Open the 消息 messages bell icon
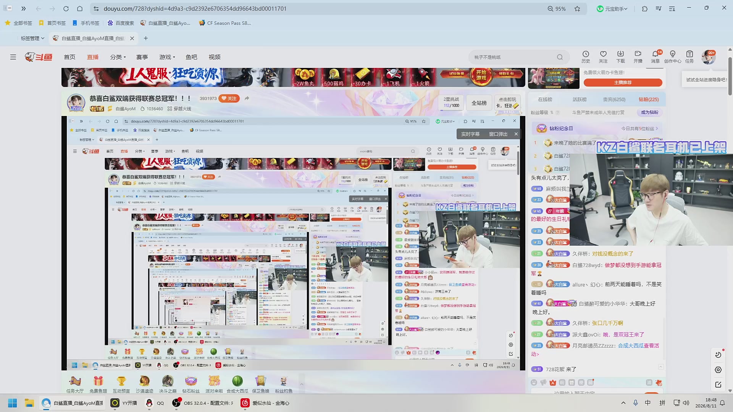This screenshot has height=412, width=733. pos(655,57)
